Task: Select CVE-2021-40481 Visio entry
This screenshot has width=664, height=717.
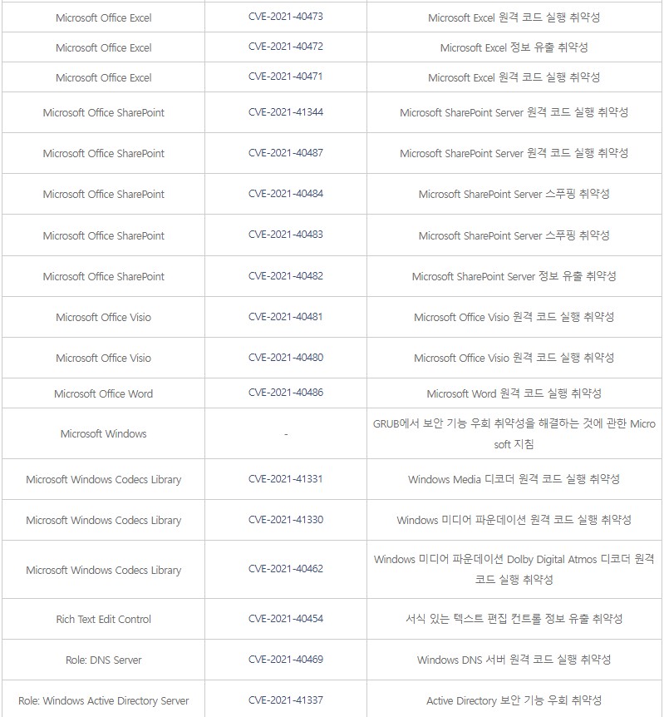Action: (x=286, y=316)
